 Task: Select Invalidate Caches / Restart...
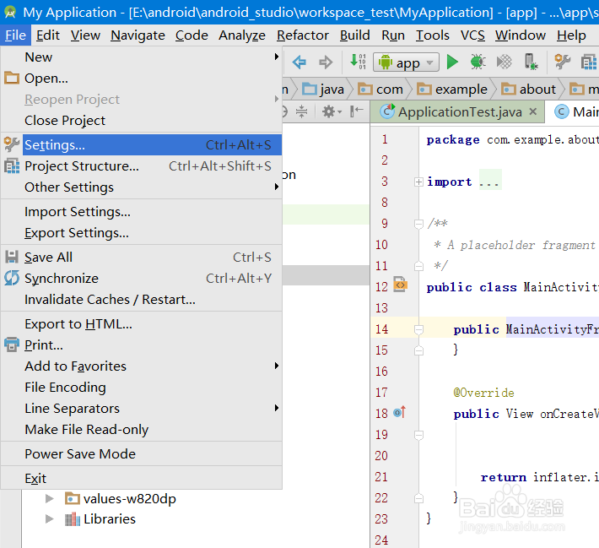[x=141, y=299]
